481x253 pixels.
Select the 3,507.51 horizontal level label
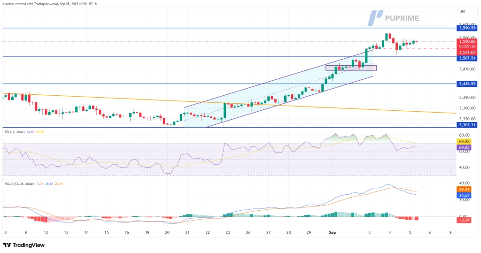pos(467,58)
